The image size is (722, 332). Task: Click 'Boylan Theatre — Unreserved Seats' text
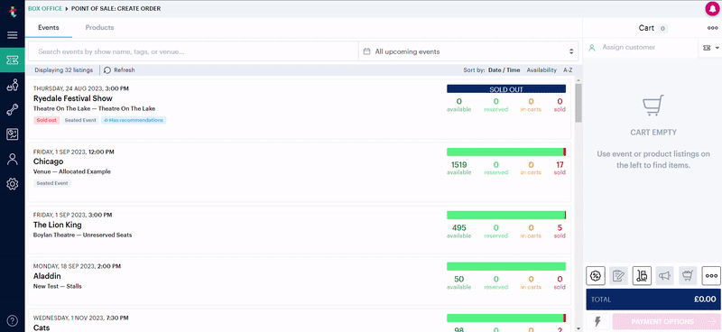tap(82, 235)
